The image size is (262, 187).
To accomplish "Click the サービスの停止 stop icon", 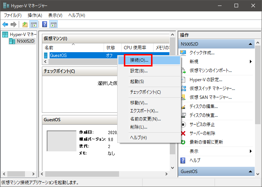I will click(x=183, y=124).
